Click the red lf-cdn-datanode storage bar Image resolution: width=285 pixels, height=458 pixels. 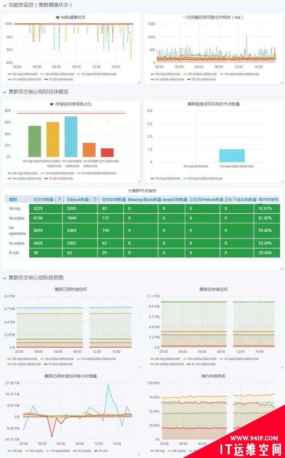107,152
